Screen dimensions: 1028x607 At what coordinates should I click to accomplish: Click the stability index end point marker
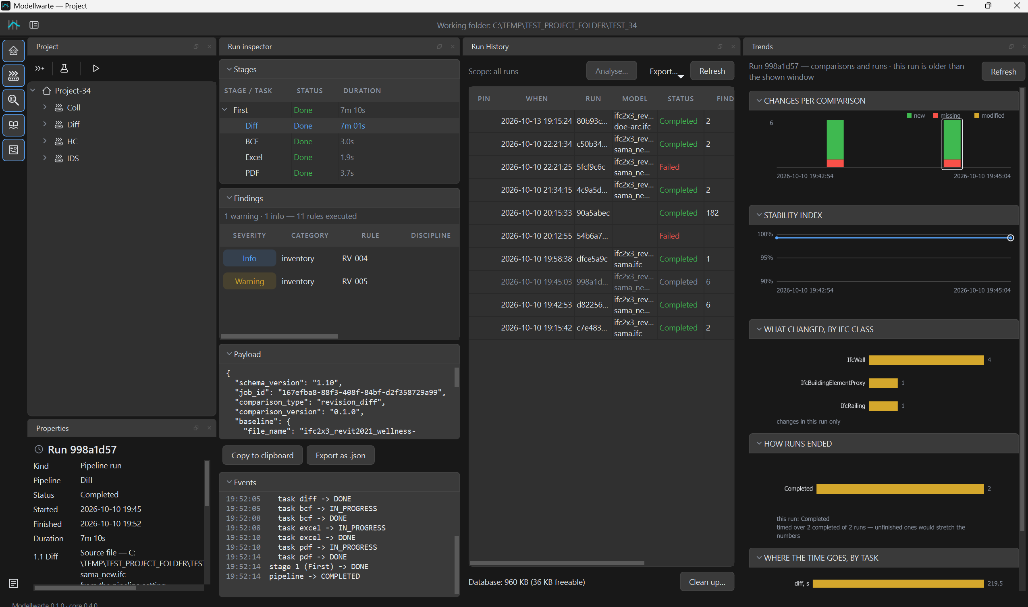1010,238
